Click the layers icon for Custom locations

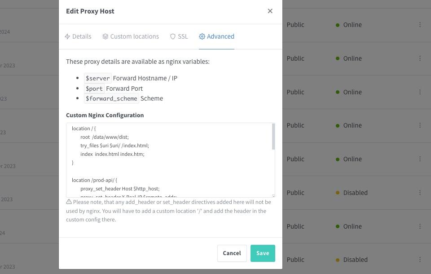105,36
